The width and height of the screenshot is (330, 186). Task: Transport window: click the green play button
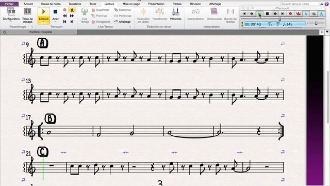(259, 14)
